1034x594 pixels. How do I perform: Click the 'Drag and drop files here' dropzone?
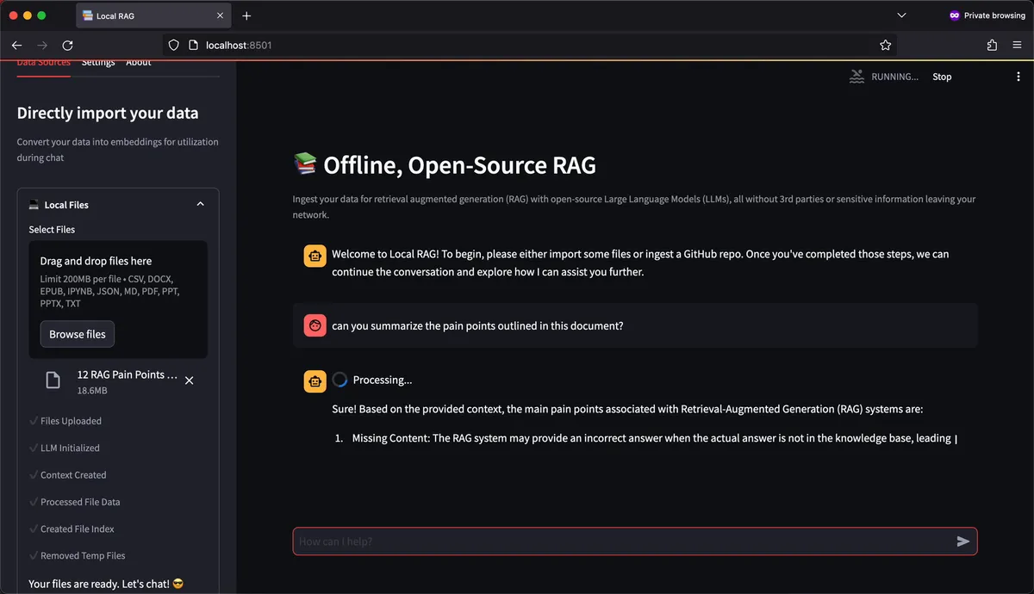pyautogui.click(x=118, y=300)
